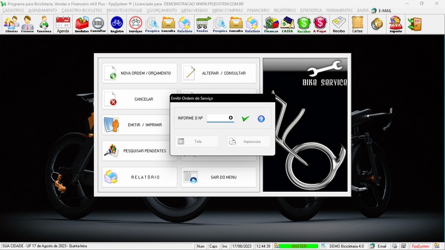Click Pesquisa icon next to Serviços
445x250 pixels.
152,24
